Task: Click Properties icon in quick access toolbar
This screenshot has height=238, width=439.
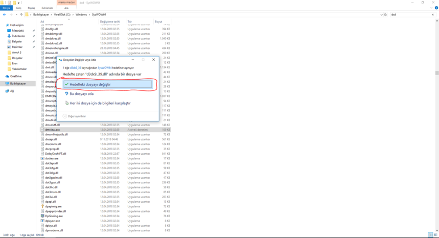Action: point(9,3)
